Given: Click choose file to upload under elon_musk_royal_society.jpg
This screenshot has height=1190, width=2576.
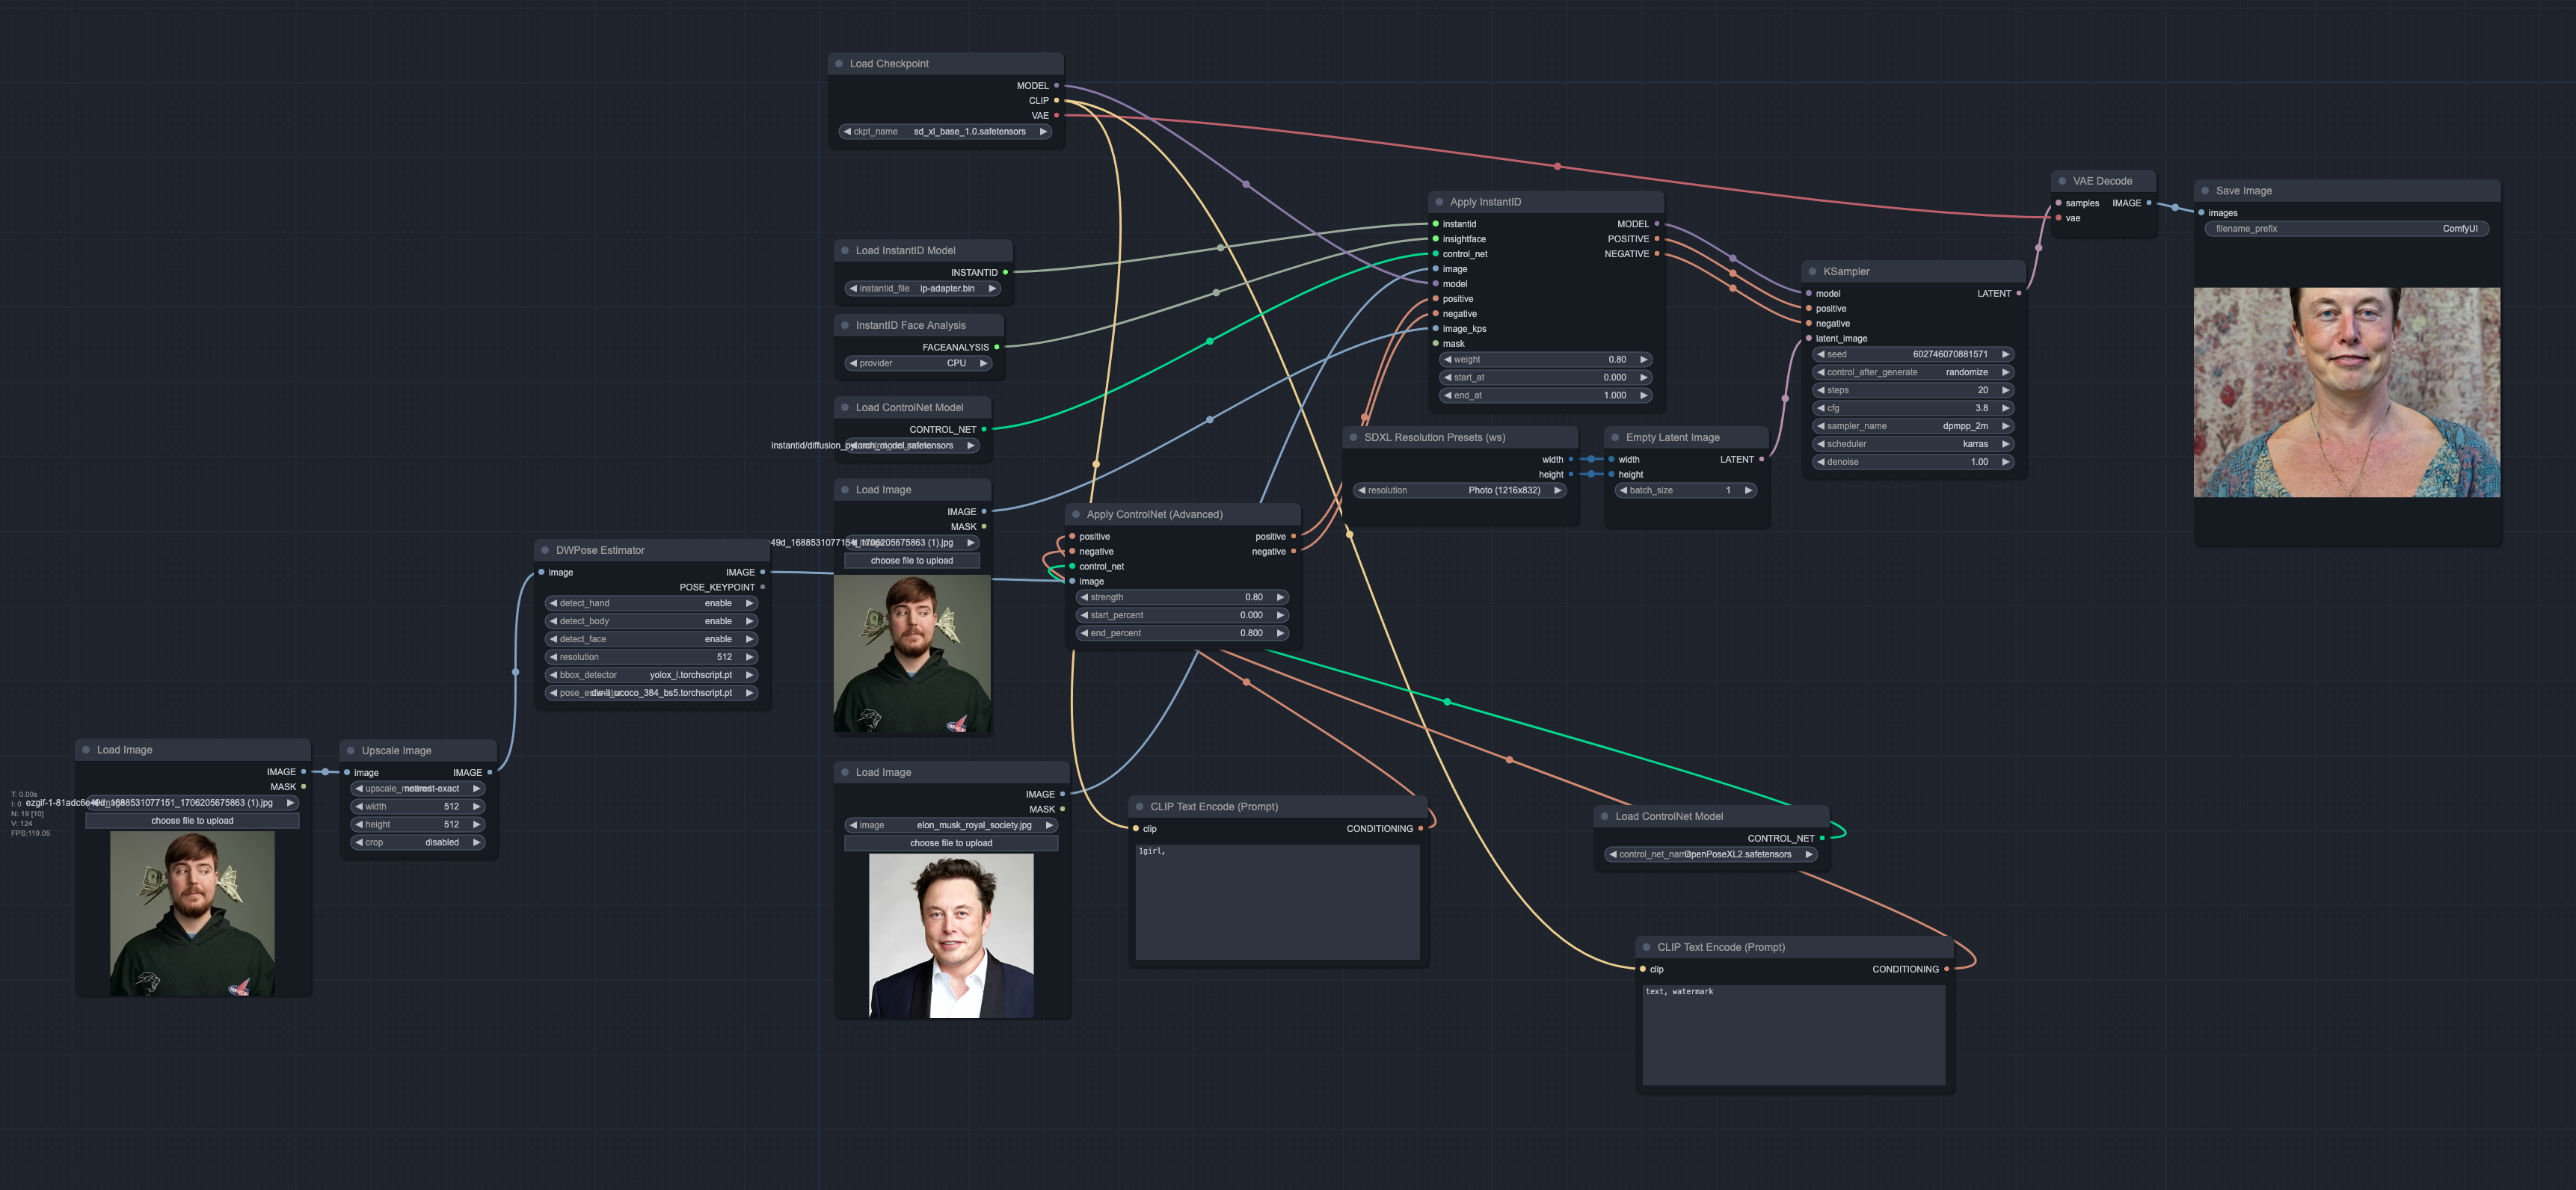Looking at the screenshot, I should point(950,843).
